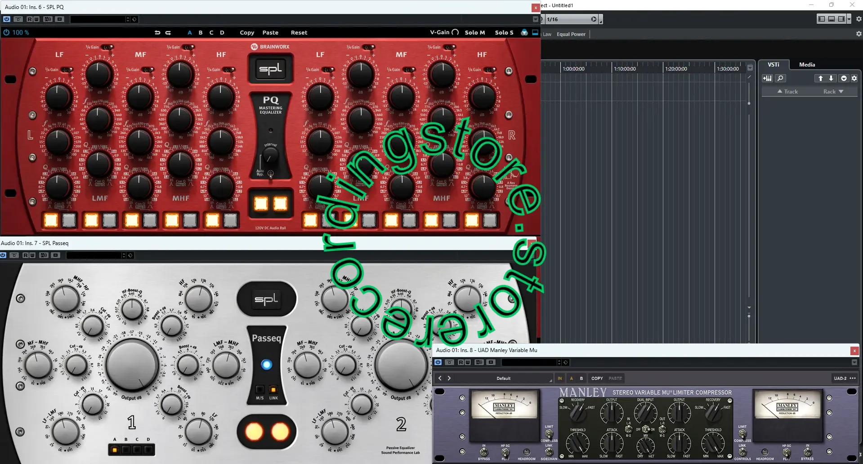The width and height of the screenshot is (863, 464).
Task: Toggle right zone visibility in Cubase toolbar
Action: (x=841, y=19)
